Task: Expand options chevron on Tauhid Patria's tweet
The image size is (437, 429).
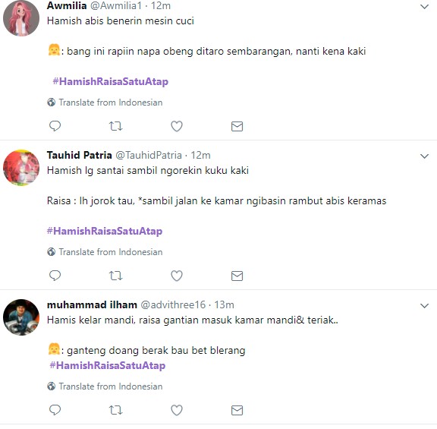Action: [424, 156]
